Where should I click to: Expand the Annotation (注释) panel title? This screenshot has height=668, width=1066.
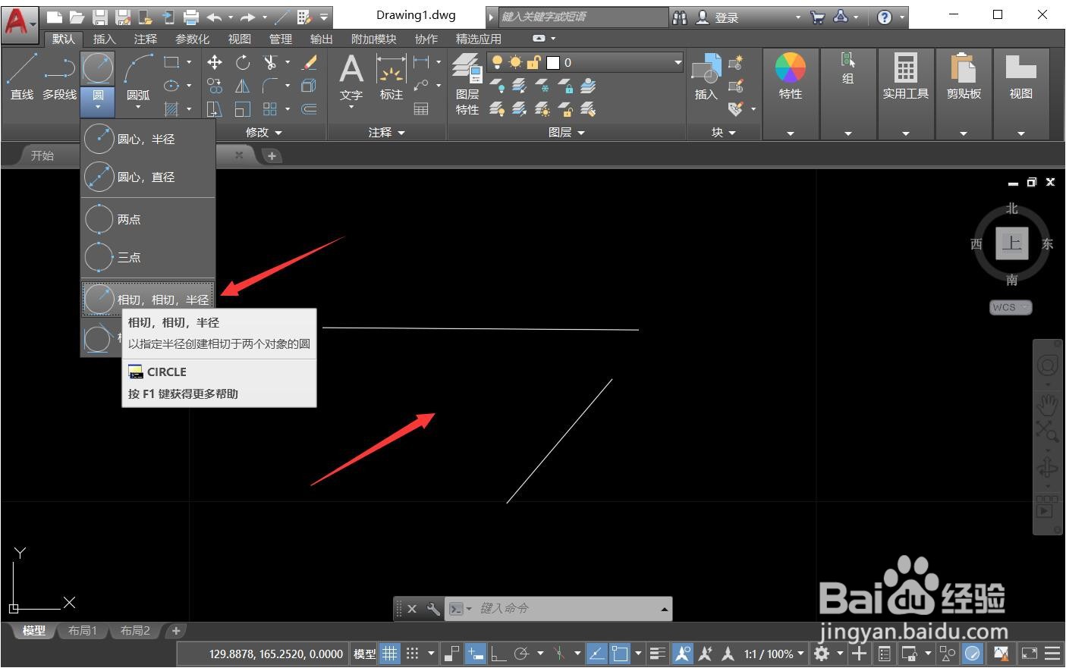click(386, 132)
